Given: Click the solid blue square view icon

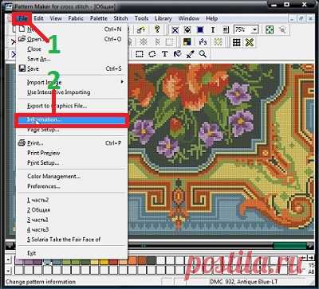Looking at the screenshot, I should coord(200,29).
